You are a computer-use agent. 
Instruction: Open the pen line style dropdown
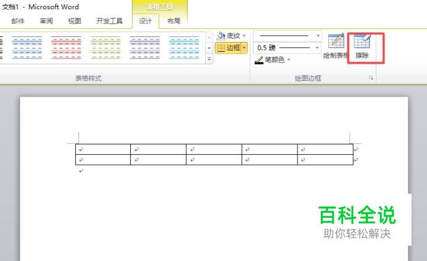pos(318,36)
